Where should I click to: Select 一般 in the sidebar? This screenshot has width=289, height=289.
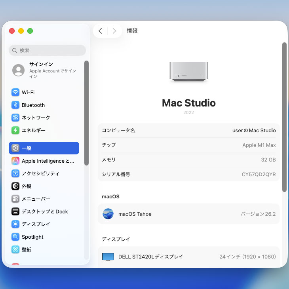[44, 148]
